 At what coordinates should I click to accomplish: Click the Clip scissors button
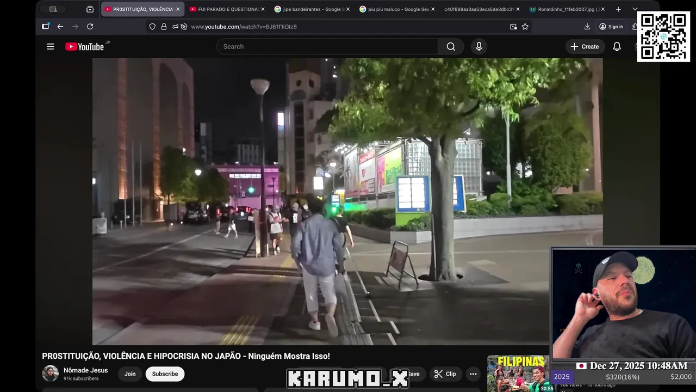[445, 374]
